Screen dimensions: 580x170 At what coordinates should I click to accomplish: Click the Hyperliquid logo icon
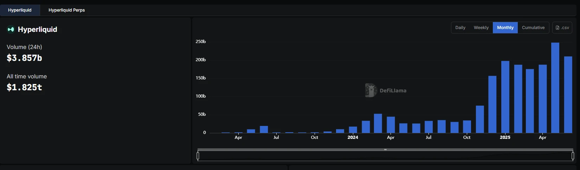click(11, 29)
